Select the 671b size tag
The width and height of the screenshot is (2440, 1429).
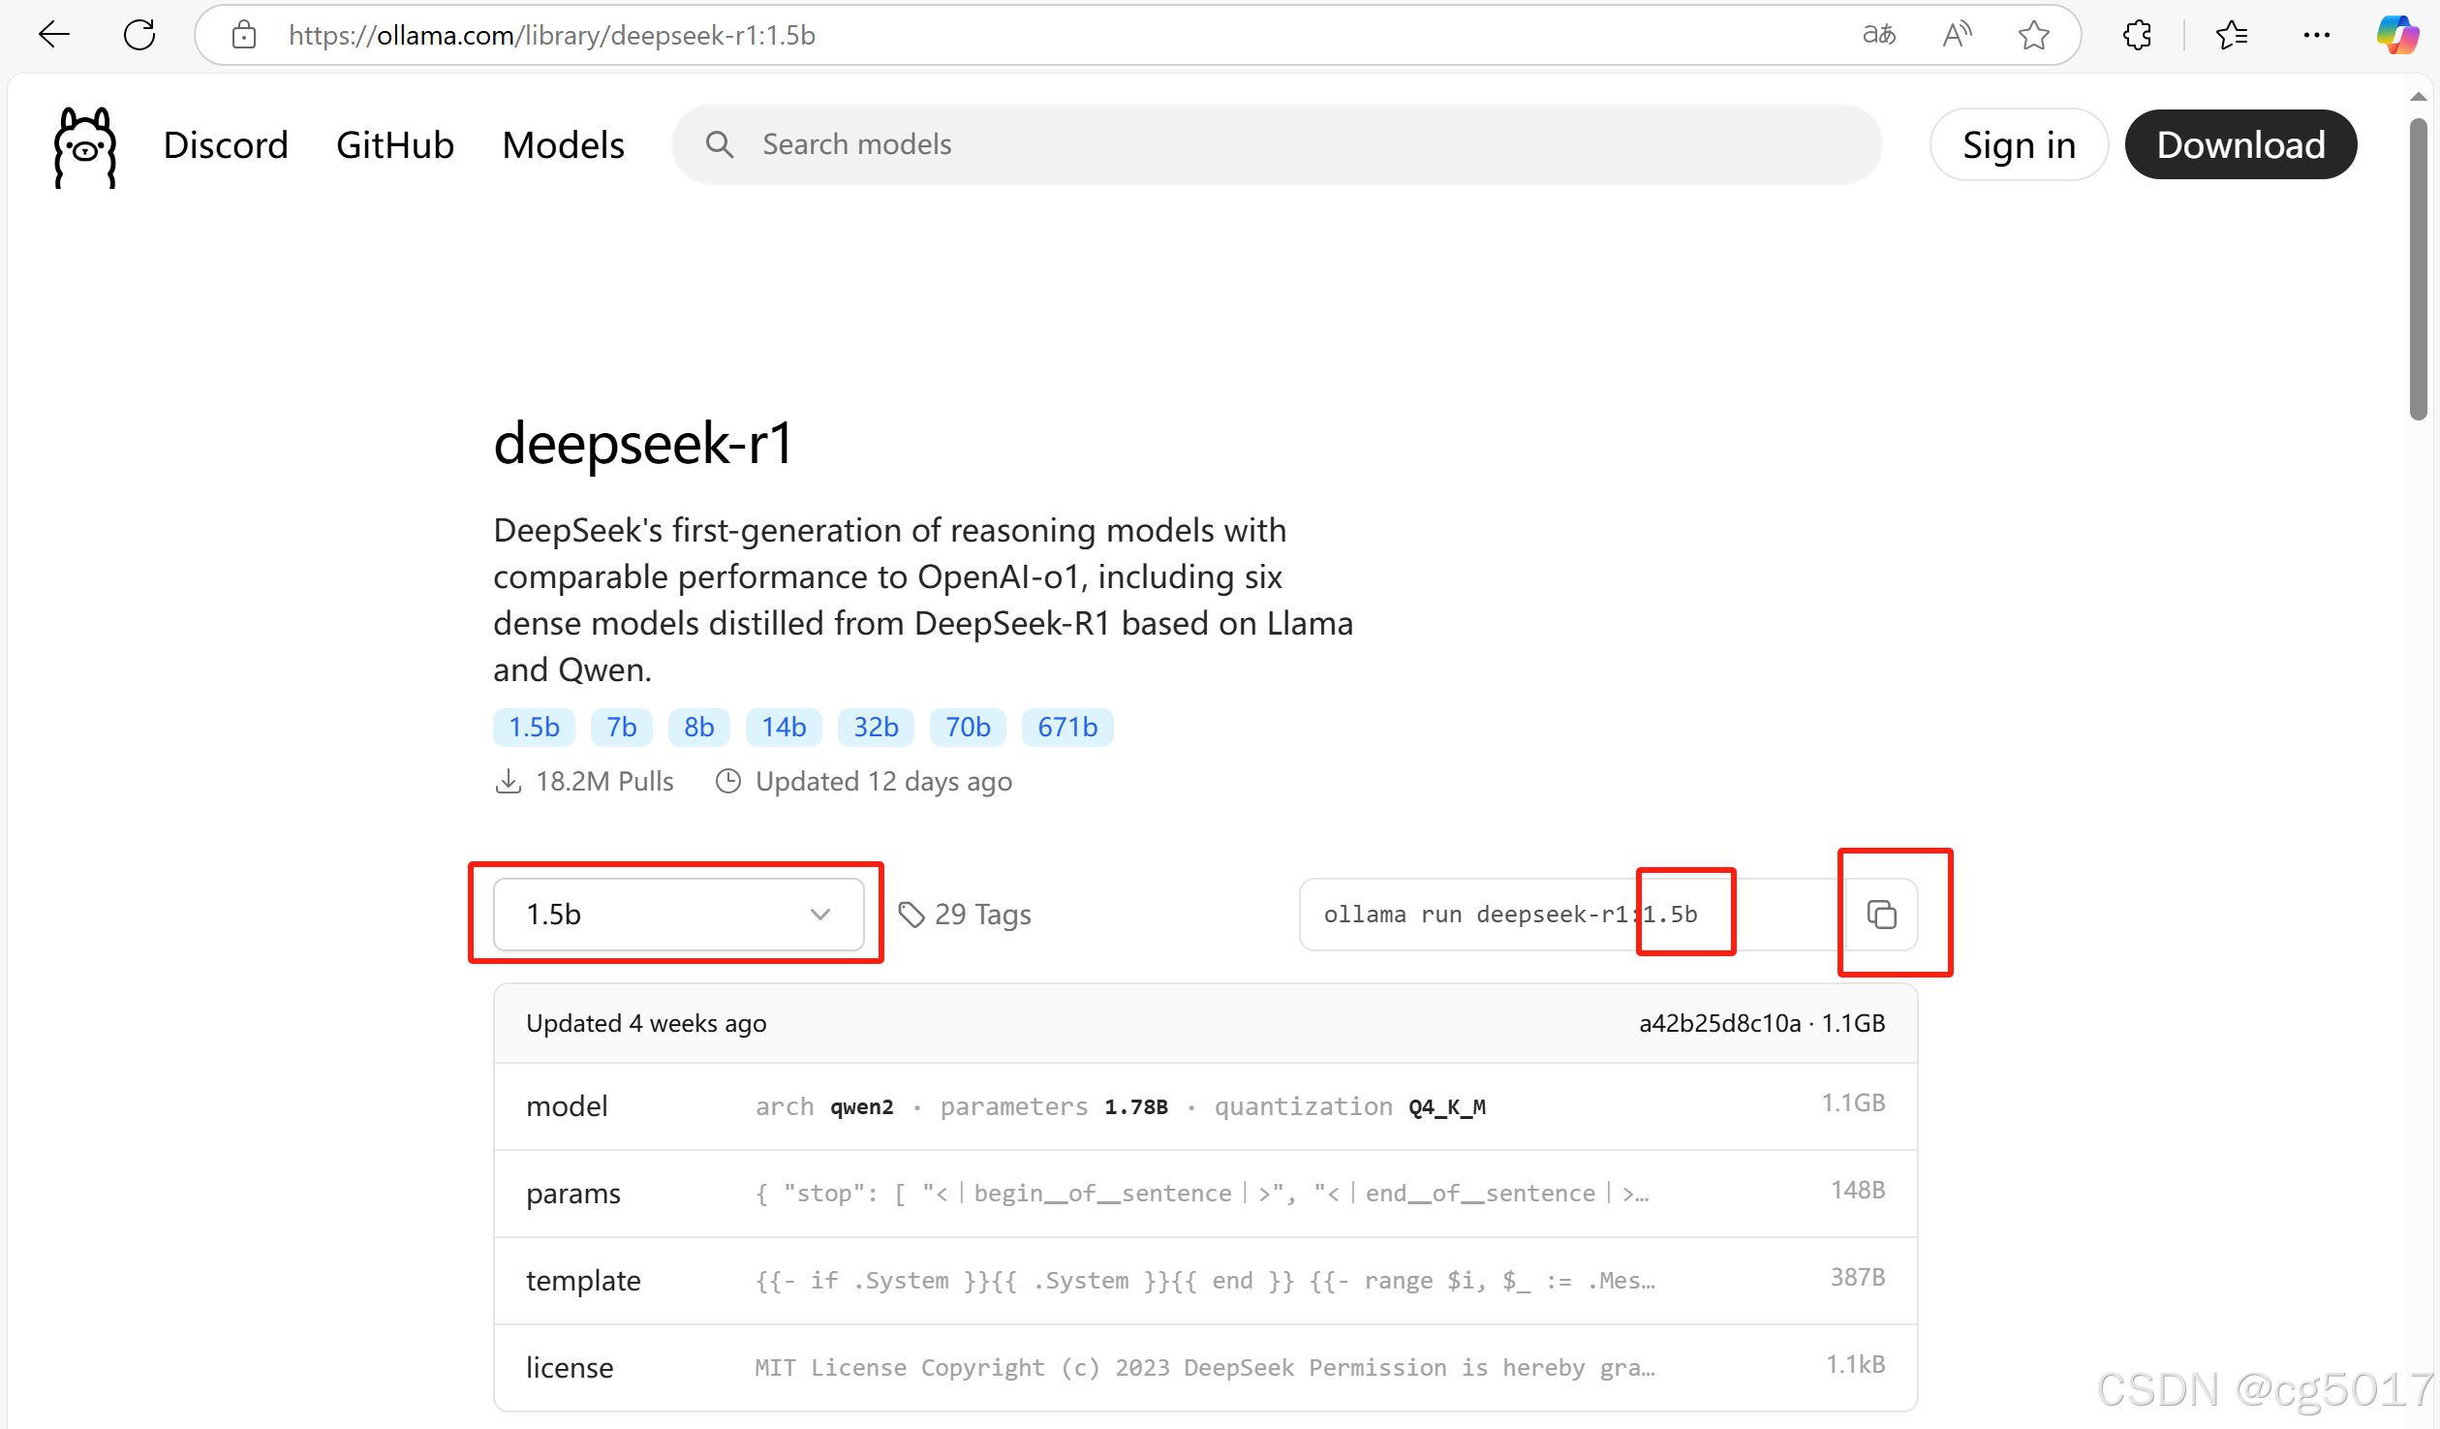point(1066,728)
